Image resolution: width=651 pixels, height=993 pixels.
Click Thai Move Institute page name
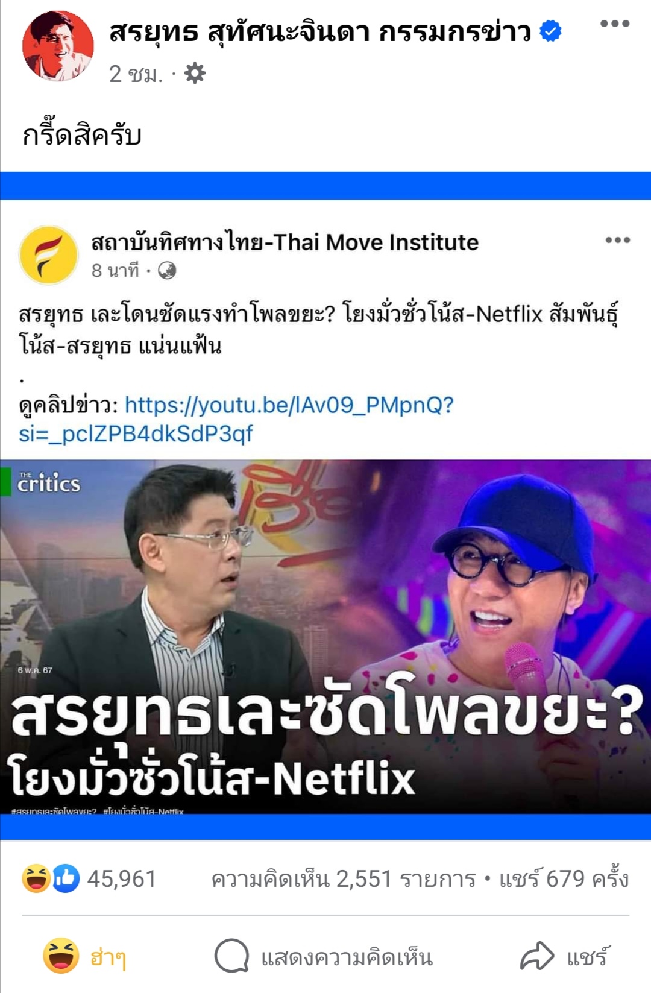click(285, 242)
